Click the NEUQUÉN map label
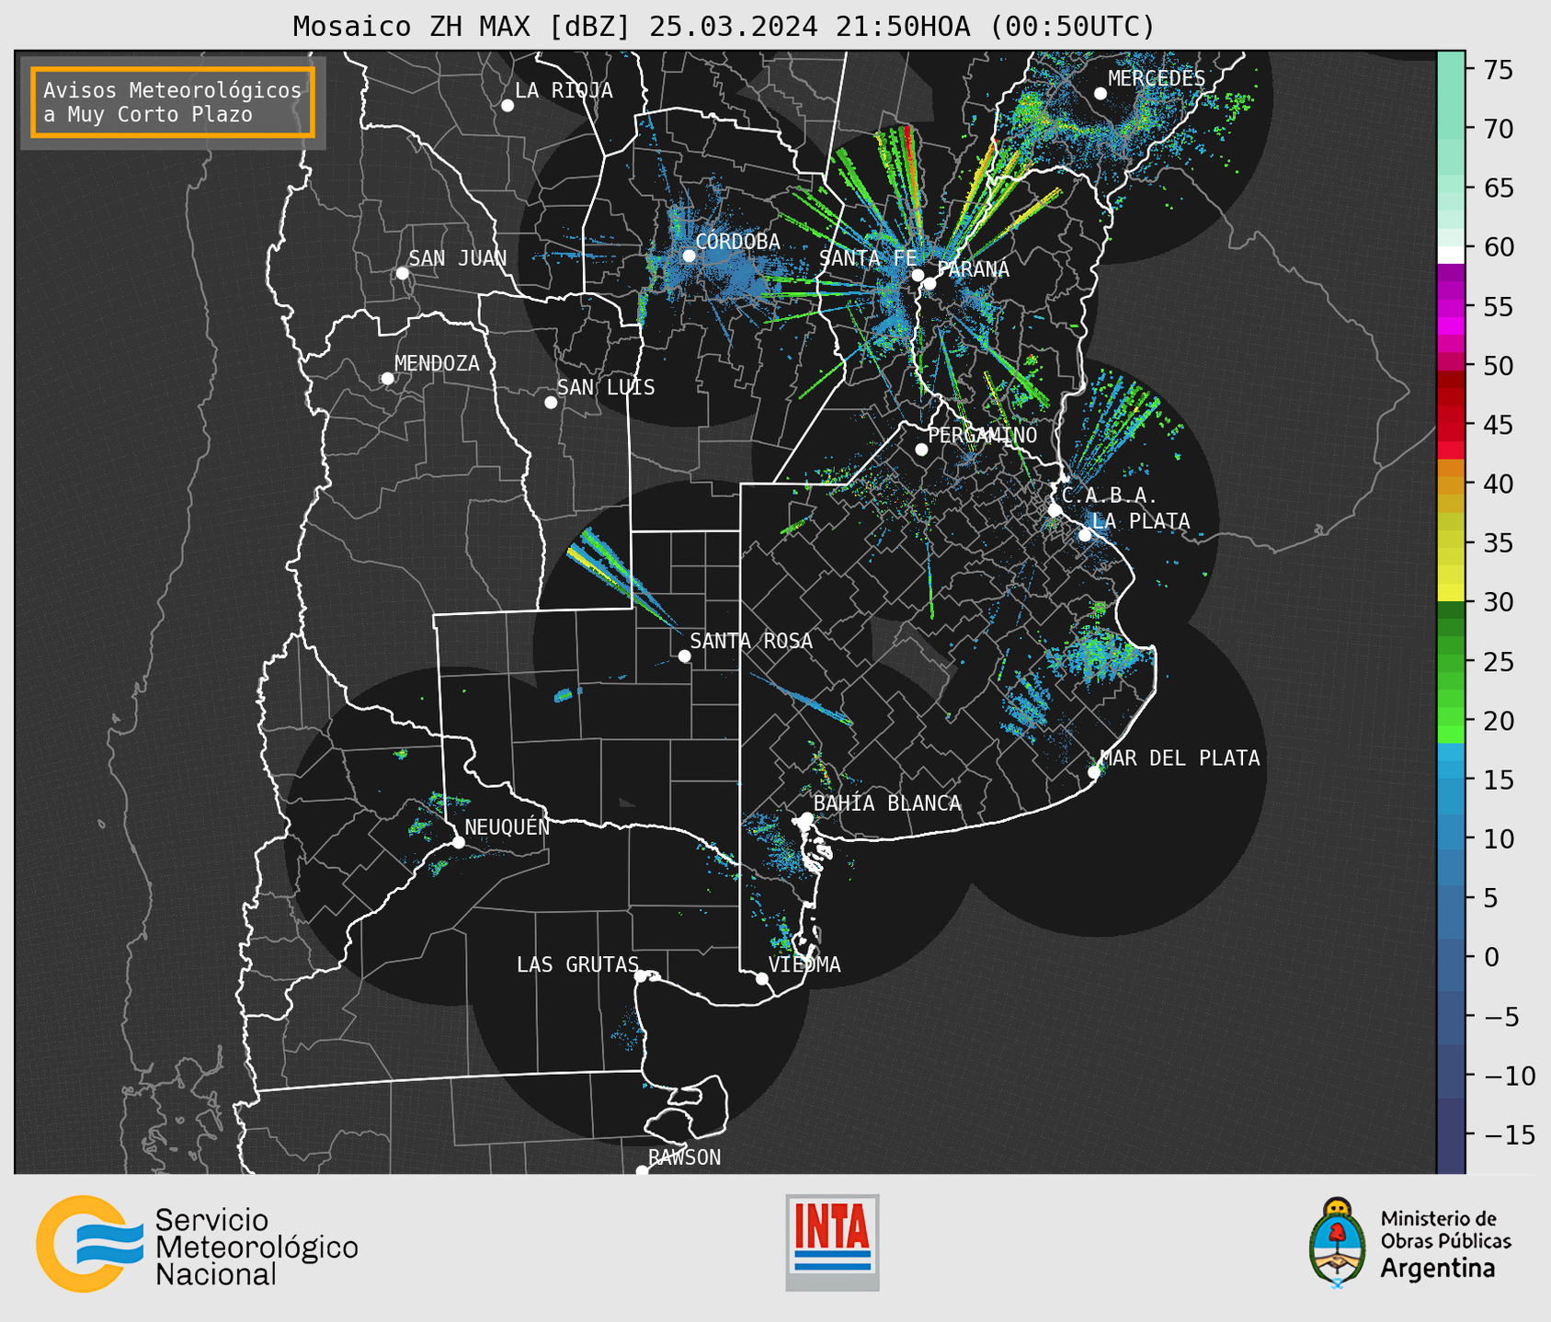This screenshot has width=1551, height=1322. [507, 826]
